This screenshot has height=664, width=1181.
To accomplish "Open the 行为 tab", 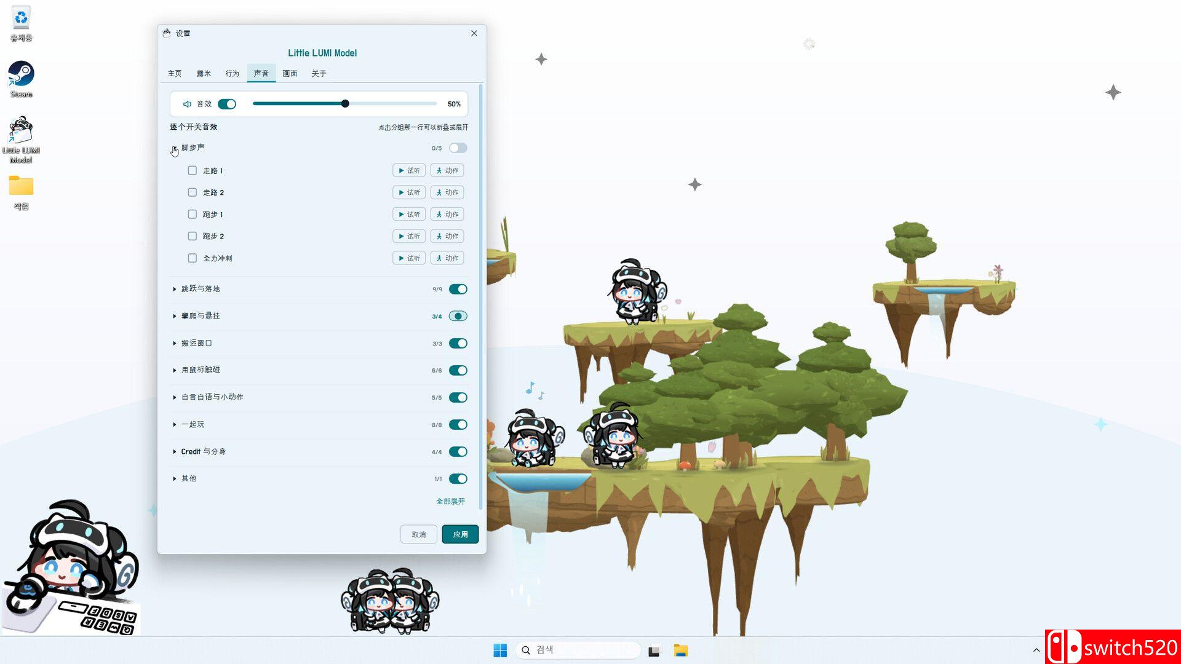I will (232, 73).
